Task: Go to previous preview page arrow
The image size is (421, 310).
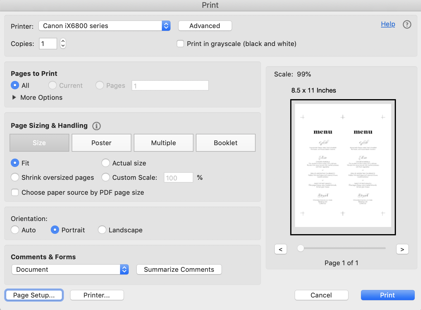Action: 280,249
